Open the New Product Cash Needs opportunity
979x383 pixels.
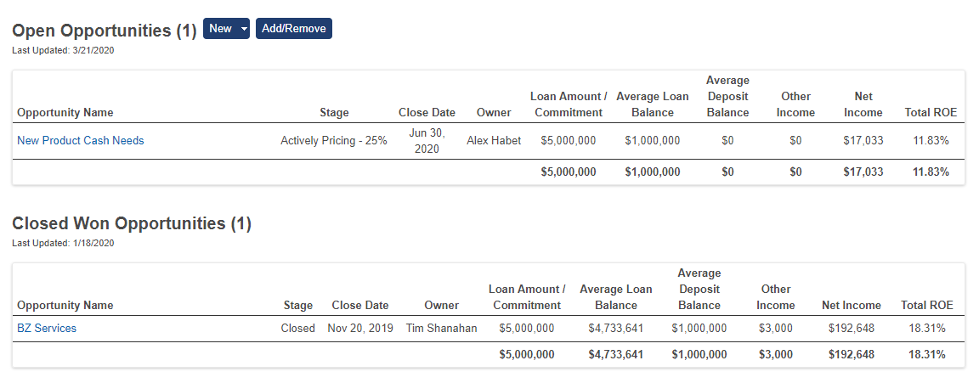coord(81,141)
